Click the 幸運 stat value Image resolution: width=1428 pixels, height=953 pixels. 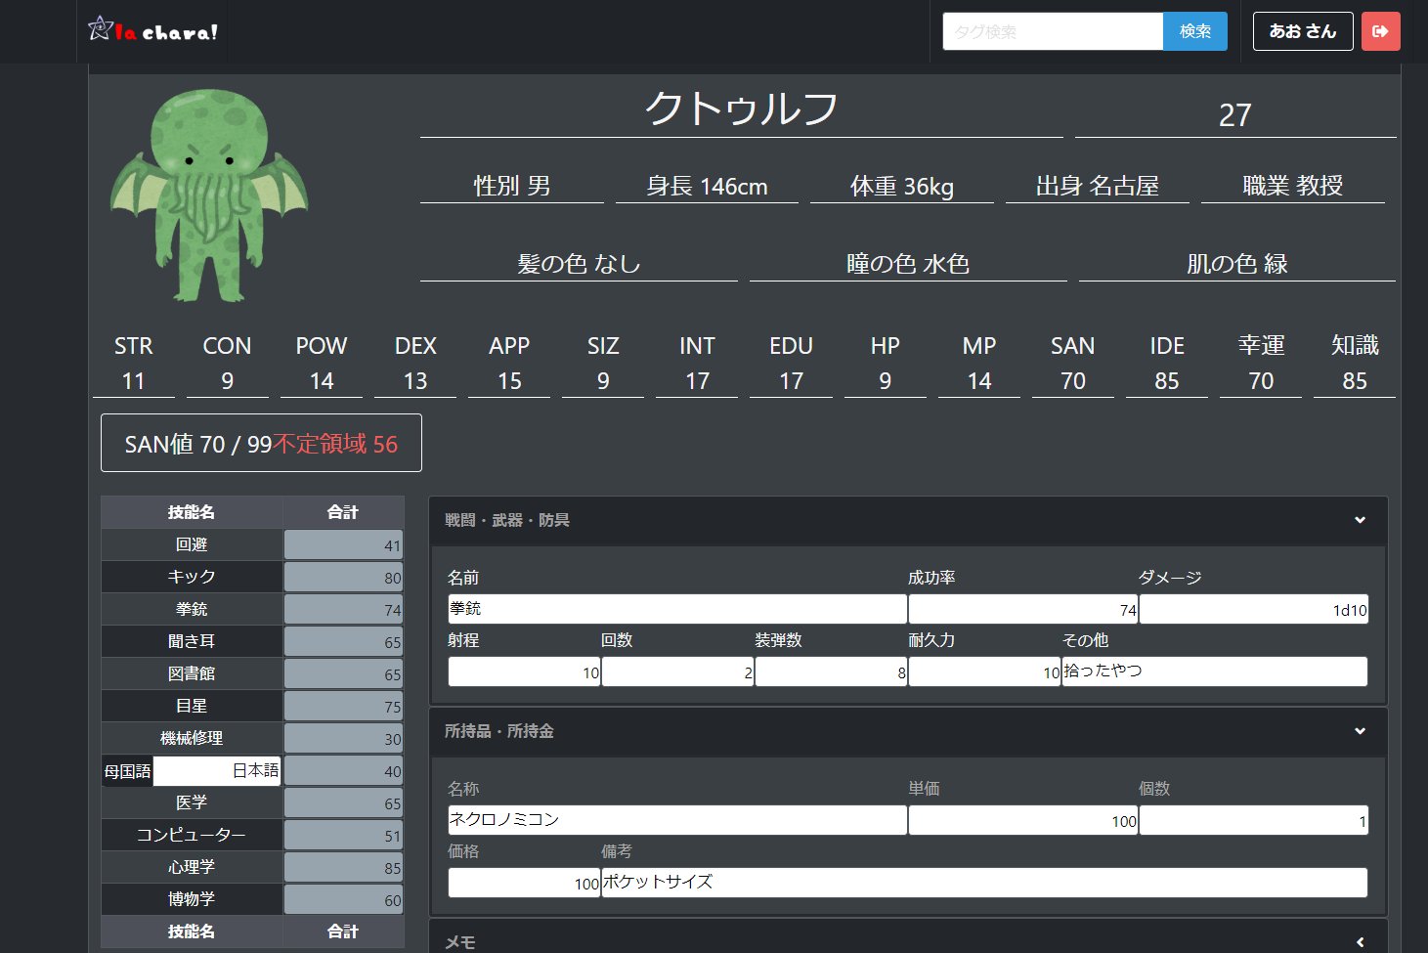coord(1261,381)
